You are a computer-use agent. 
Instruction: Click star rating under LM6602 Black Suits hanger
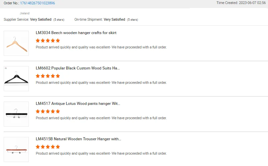[x=48, y=76]
